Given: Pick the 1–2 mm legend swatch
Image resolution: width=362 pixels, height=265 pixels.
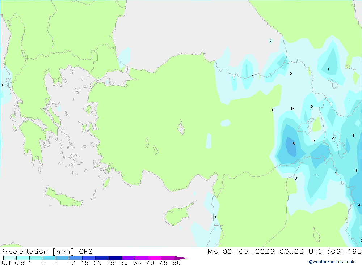Looking at the screenshot, I should 36,258.
